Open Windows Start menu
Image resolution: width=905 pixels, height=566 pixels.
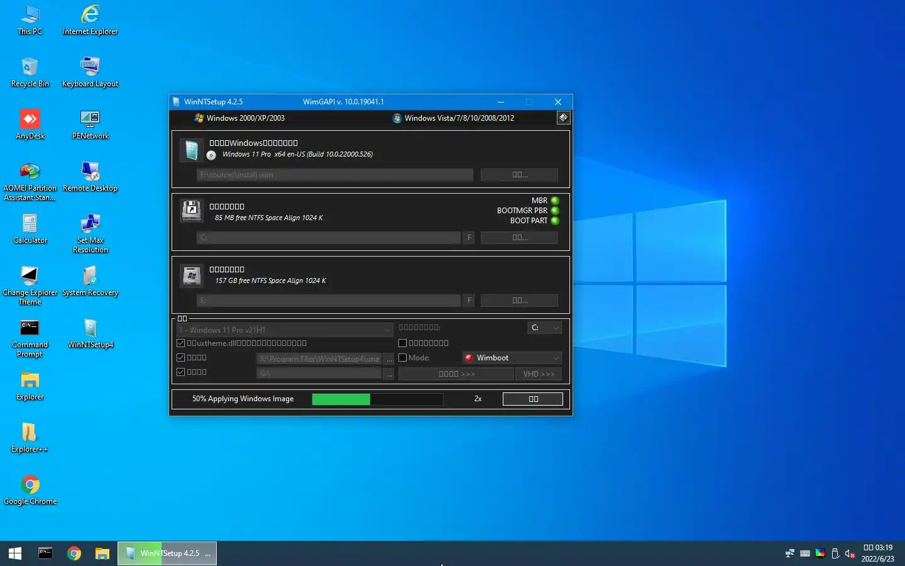click(x=15, y=553)
